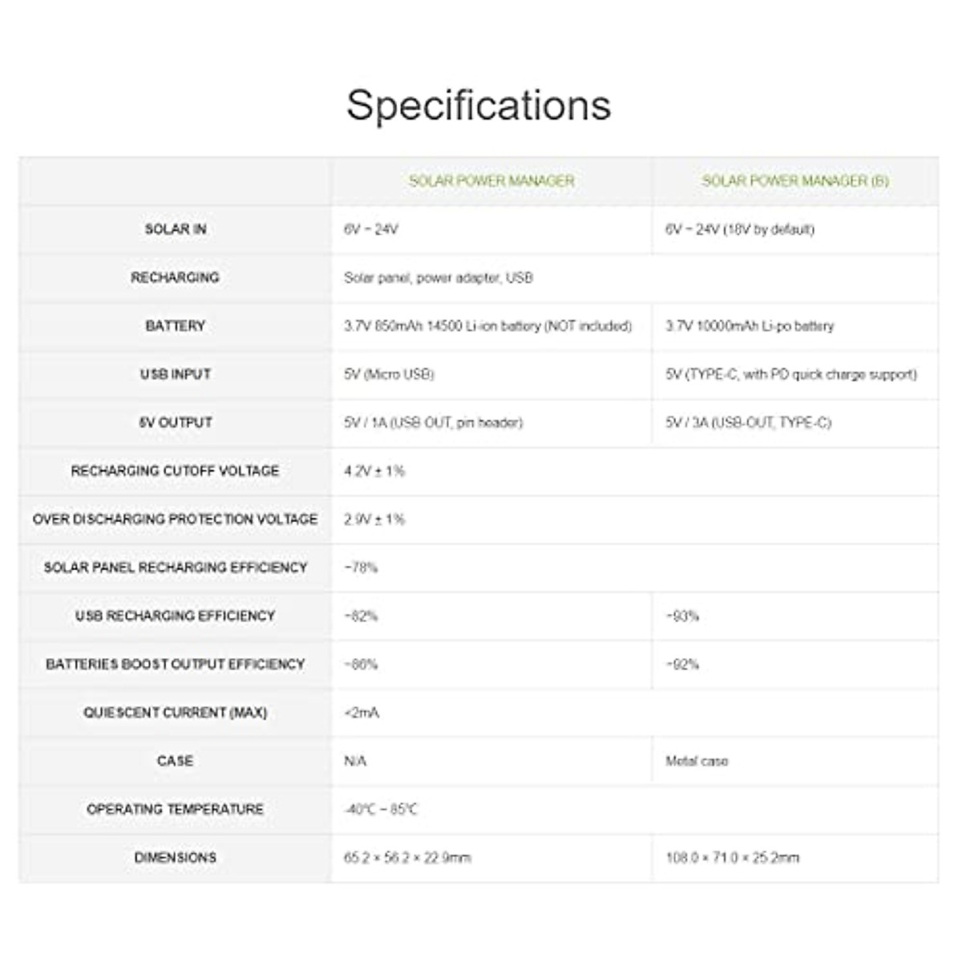This screenshot has height=962, width=962.
Task: Click the 5V OUTPUT row label
Action: tap(176, 422)
